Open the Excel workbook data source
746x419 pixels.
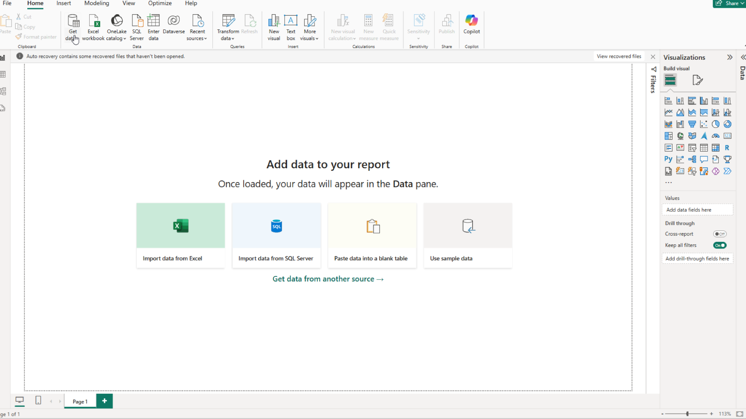click(93, 27)
